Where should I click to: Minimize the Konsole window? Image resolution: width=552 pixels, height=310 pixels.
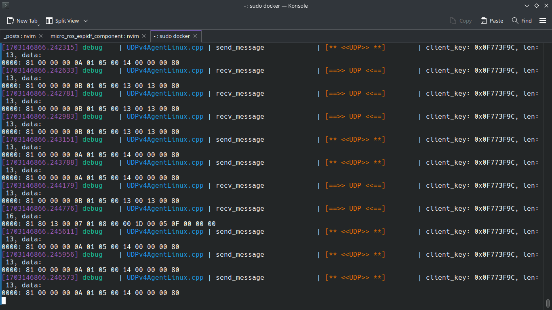pyautogui.click(x=527, y=6)
